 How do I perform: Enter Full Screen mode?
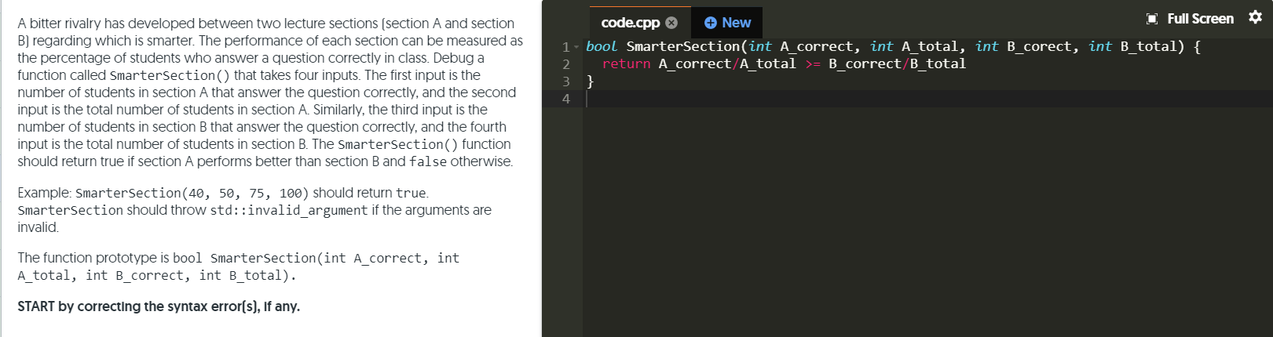coord(1200,18)
